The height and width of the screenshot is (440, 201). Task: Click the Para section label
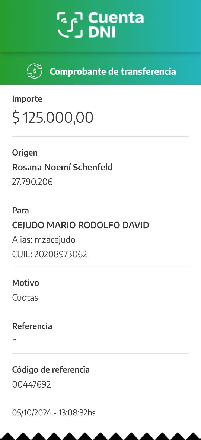[x=20, y=210]
